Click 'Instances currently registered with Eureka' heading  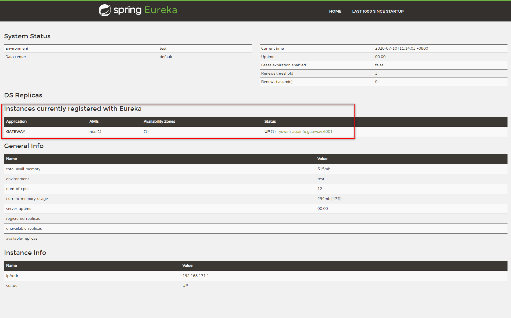(x=73, y=109)
